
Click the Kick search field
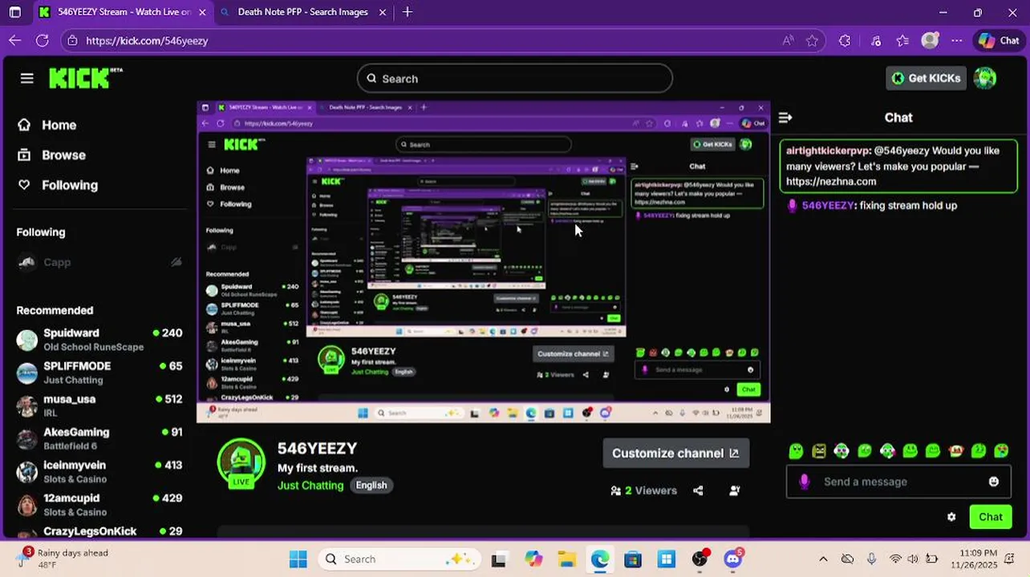514,79
